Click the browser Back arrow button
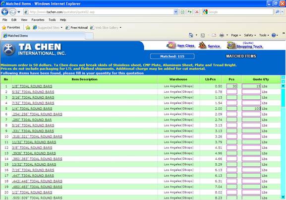The image size is (286, 200). pos(5,12)
